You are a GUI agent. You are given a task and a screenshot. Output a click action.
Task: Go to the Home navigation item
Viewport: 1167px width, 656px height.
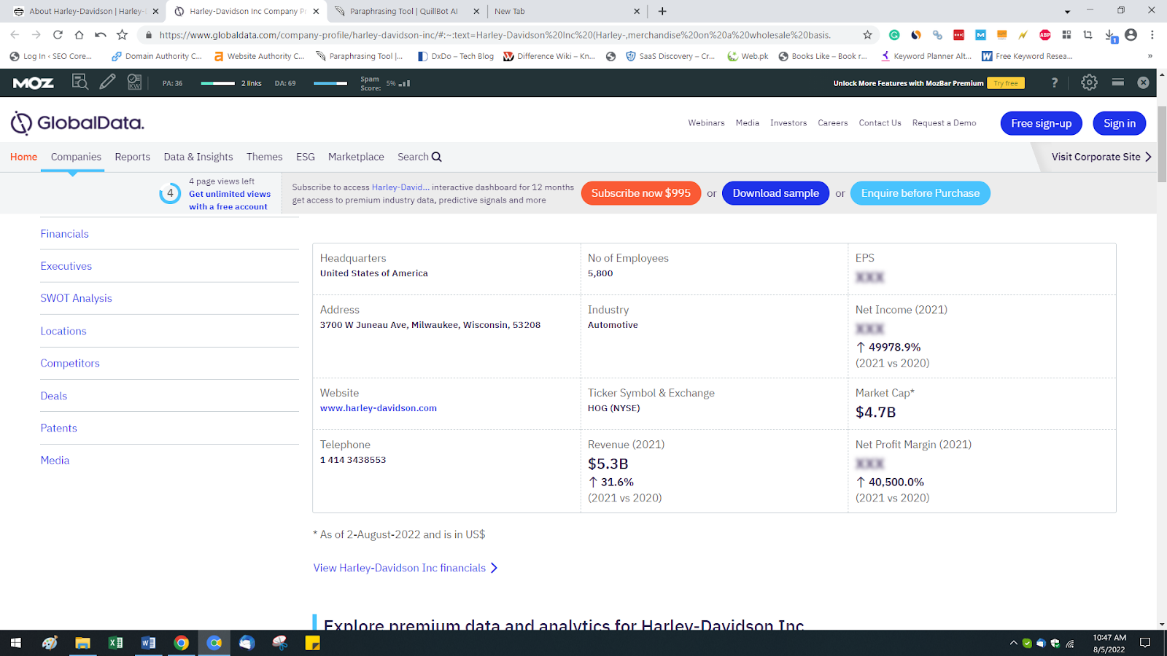point(23,157)
